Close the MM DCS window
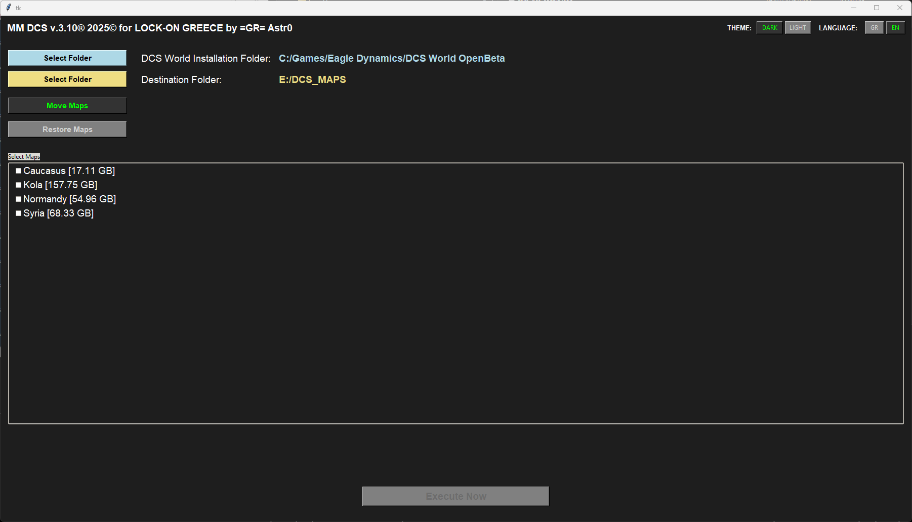 [900, 8]
